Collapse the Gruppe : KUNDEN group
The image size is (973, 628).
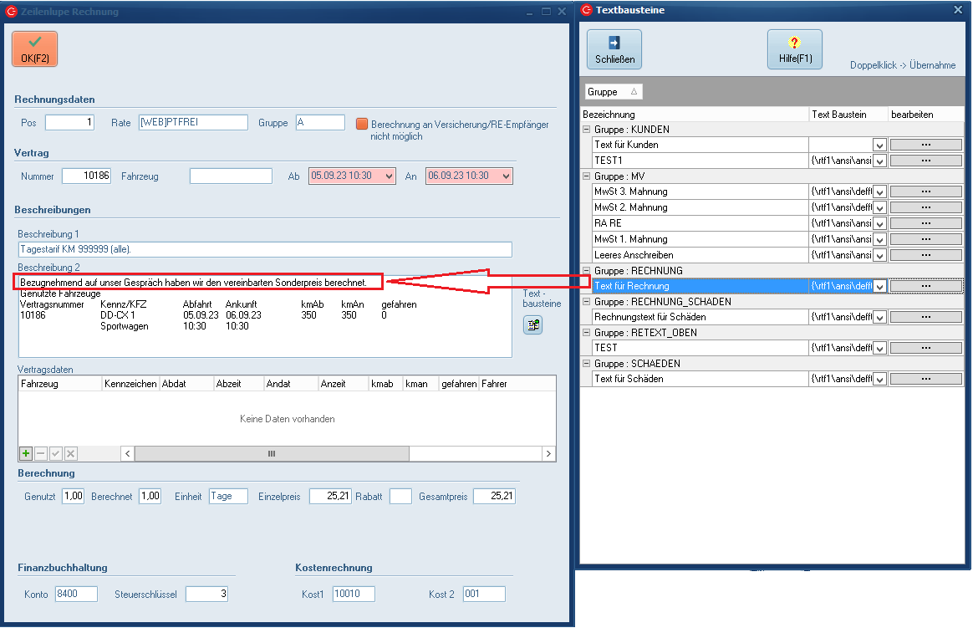587,130
